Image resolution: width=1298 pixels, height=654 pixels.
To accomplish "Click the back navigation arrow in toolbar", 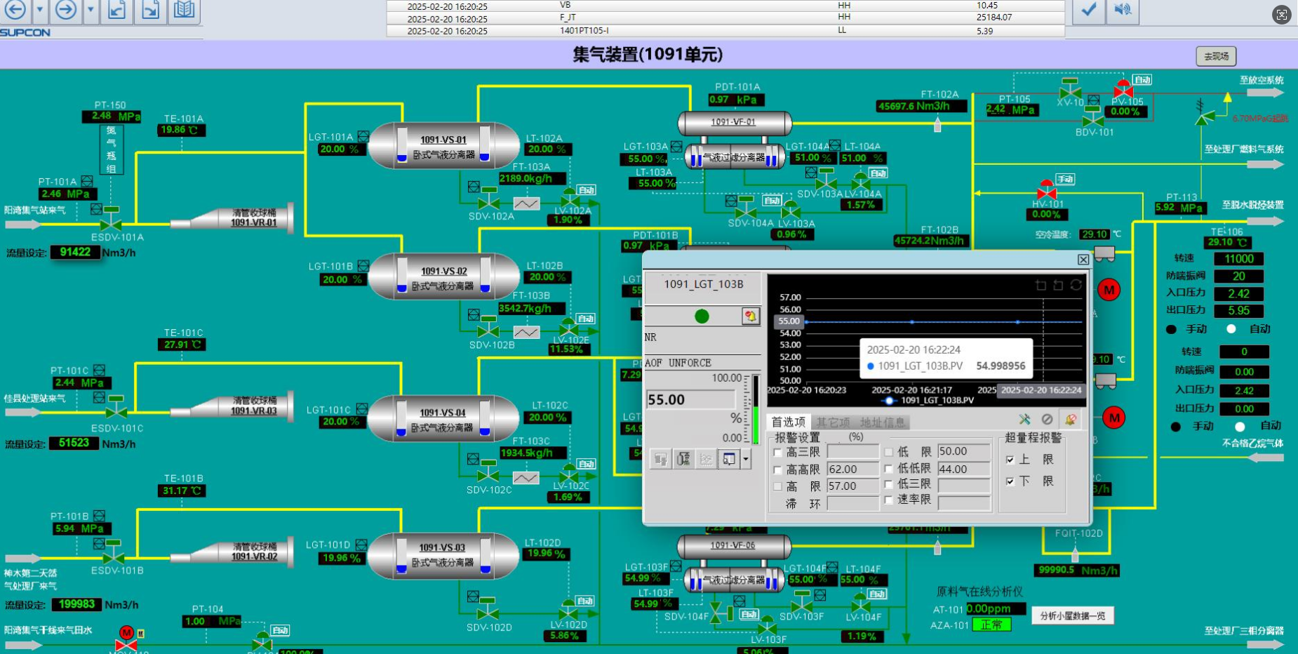I will pyautogui.click(x=15, y=10).
